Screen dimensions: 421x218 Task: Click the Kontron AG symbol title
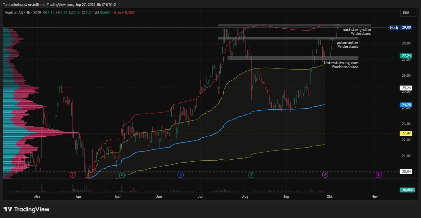click(16, 13)
